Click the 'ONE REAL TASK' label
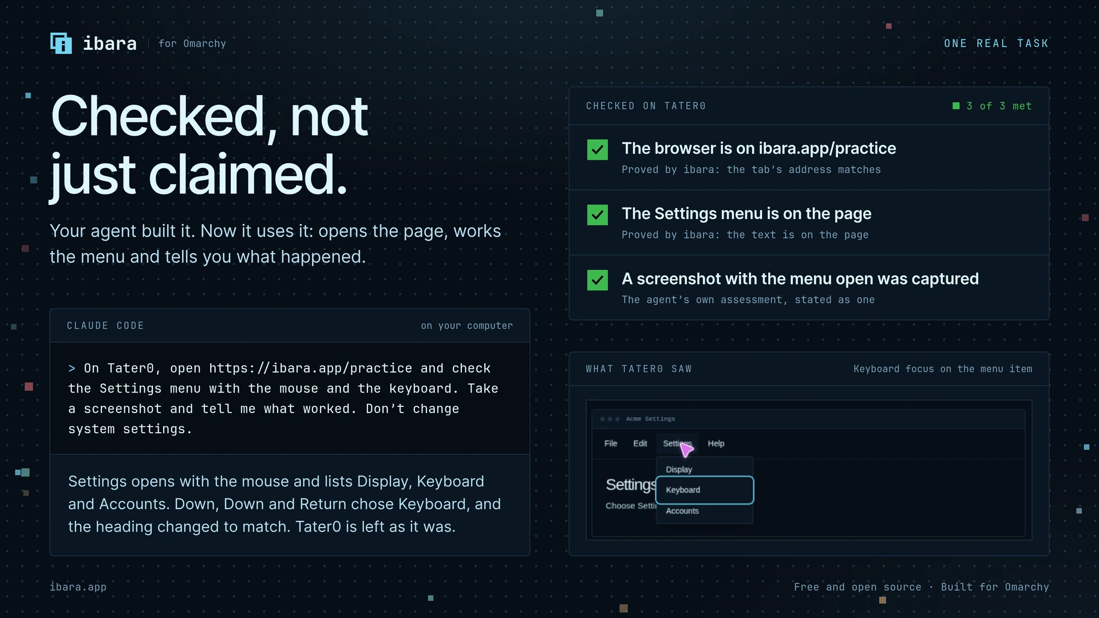This screenshot has width=1099, height=618. (x=996, y=43)
